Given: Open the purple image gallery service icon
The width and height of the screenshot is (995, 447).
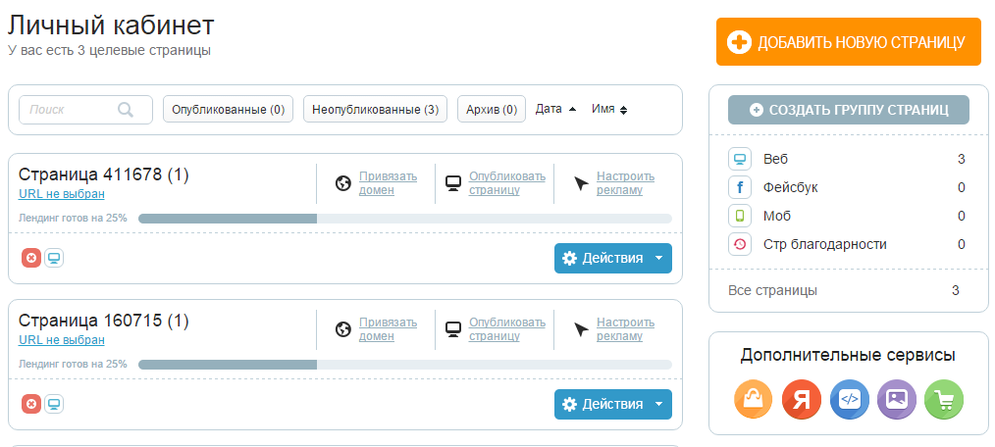Looking at the screenshot, I should click(897, 399).
